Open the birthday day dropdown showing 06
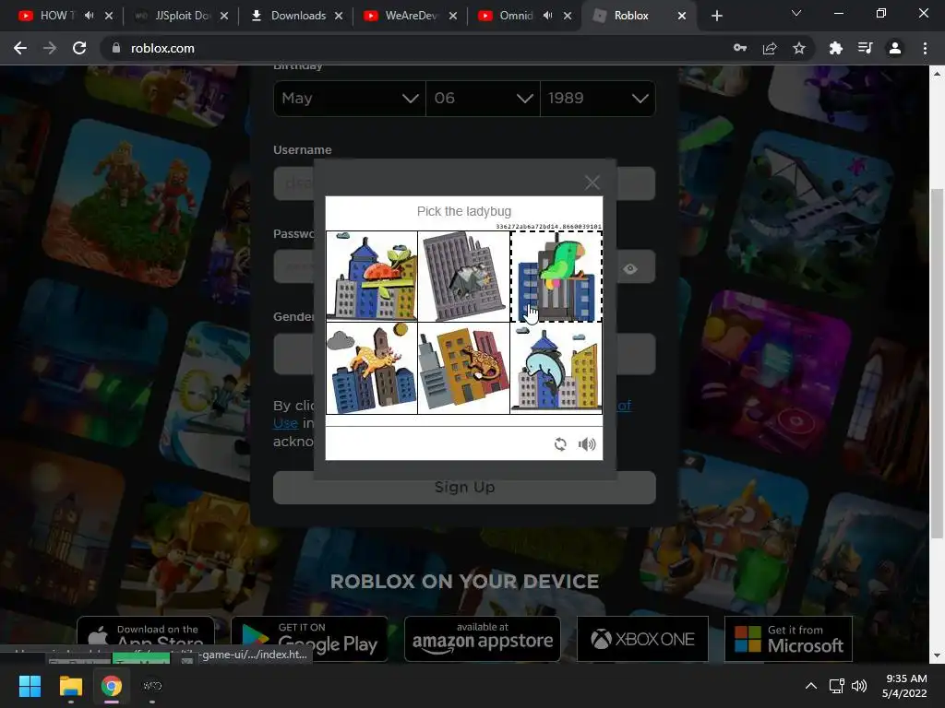Viewport: 945px width, 708px height. point(483,98)
